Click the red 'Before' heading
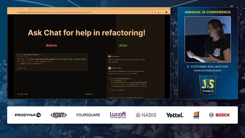The width and height of the screenshot is (245, 138). click(51, 45)
